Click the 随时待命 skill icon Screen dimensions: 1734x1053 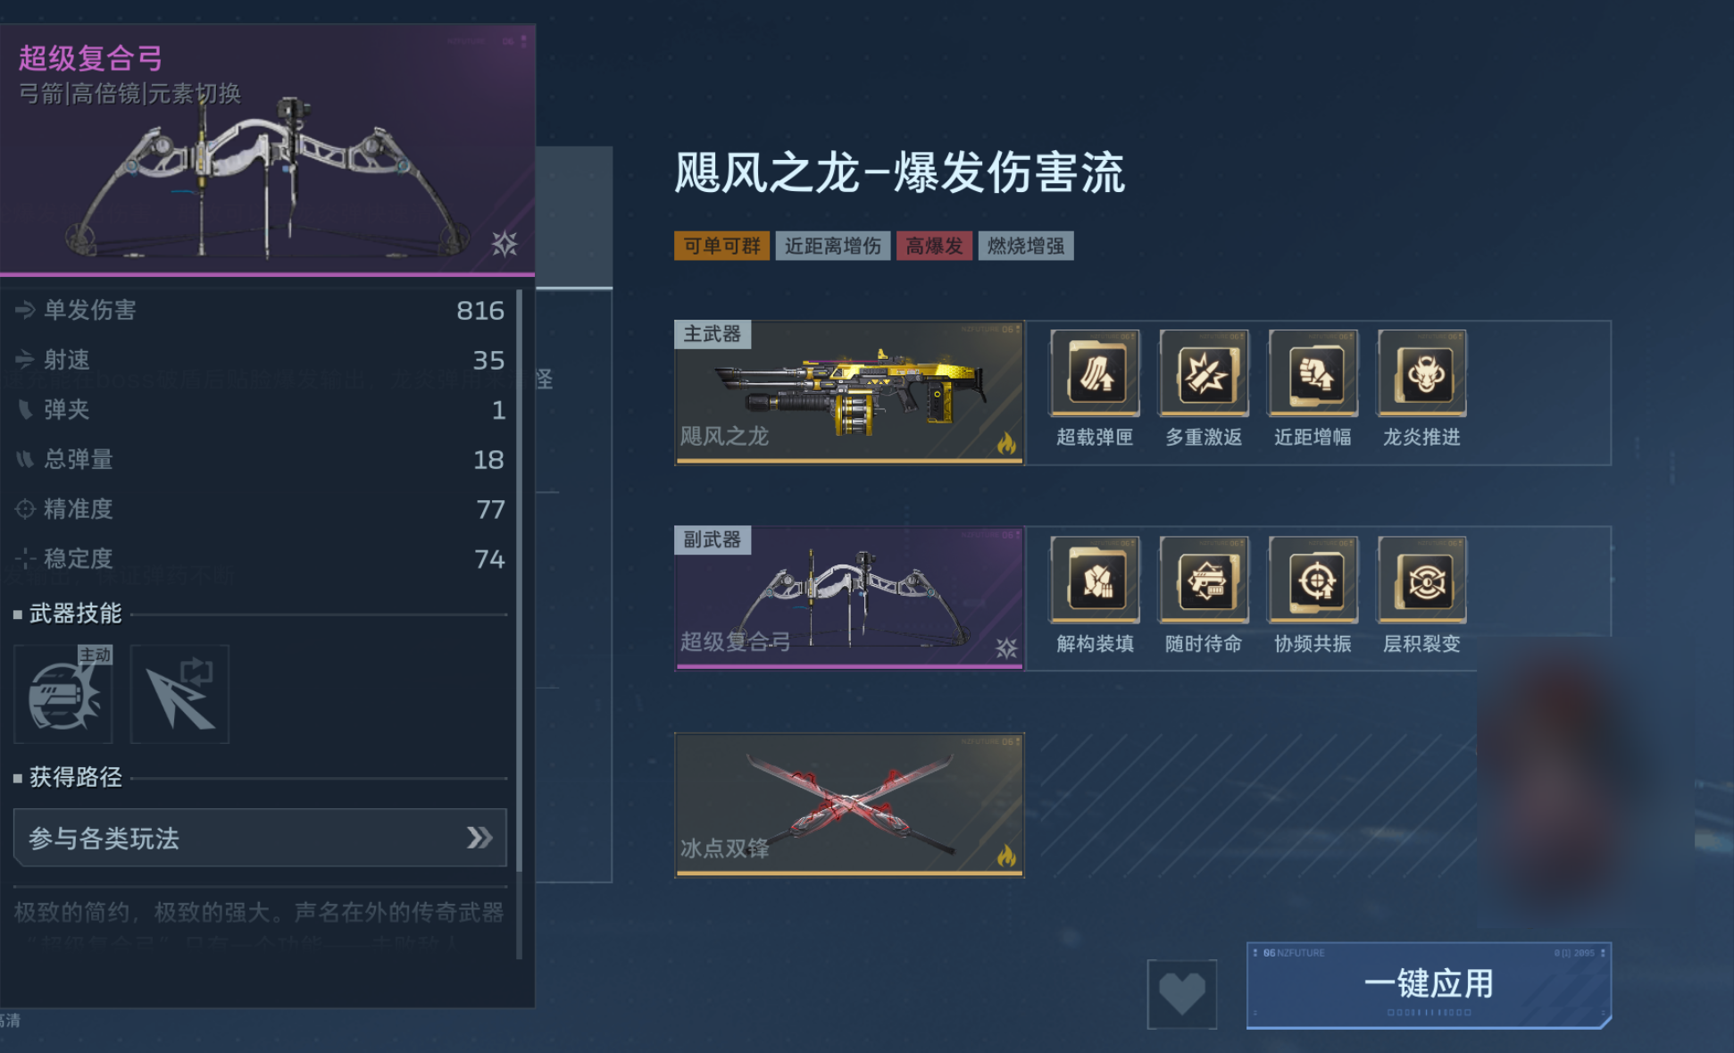click(x=1204, y=579)
